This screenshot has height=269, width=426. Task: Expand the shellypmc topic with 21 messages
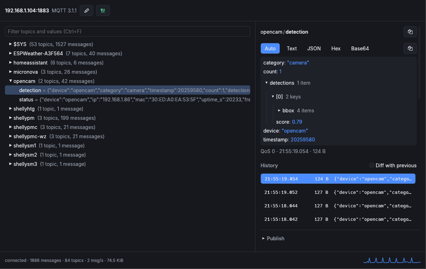click(x=11, y=127)
